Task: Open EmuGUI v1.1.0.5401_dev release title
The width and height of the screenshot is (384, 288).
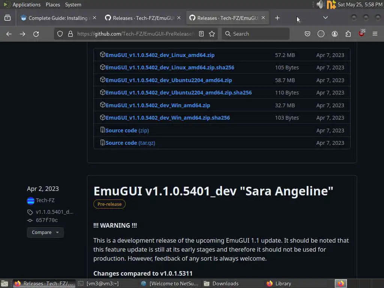Action: pyautogui.click(x=213, y=191)
